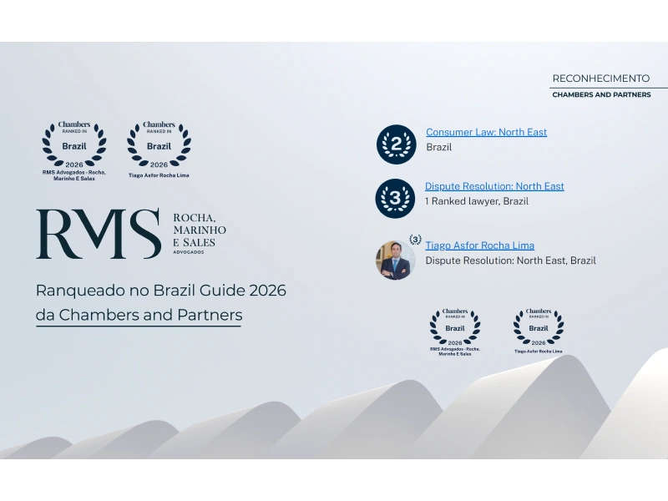Click the small Band 3 badge beside lawyer photo

click(415, 240)
